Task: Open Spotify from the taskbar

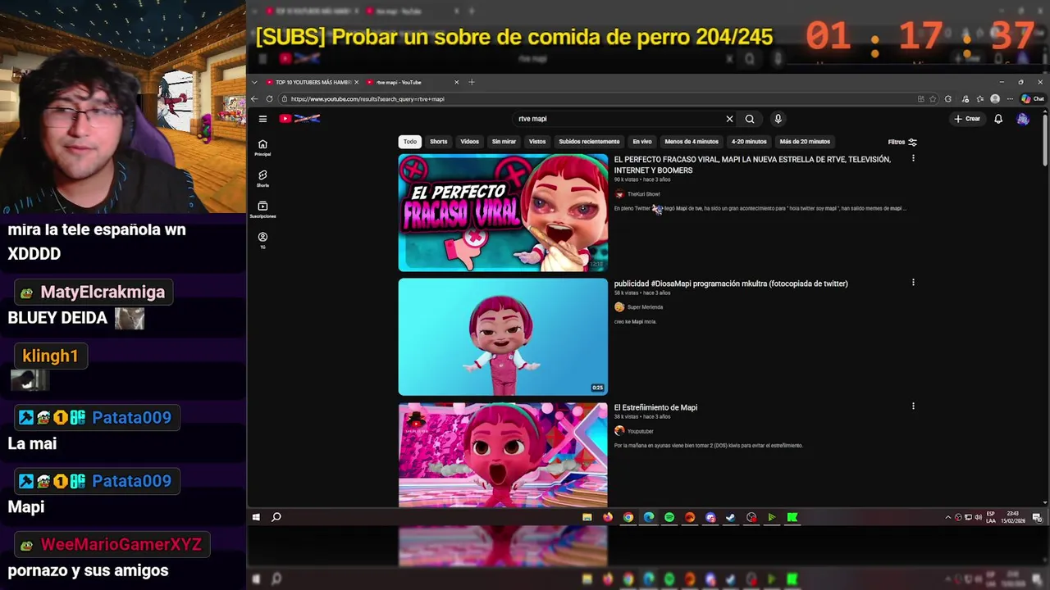Action: (669, 517)
